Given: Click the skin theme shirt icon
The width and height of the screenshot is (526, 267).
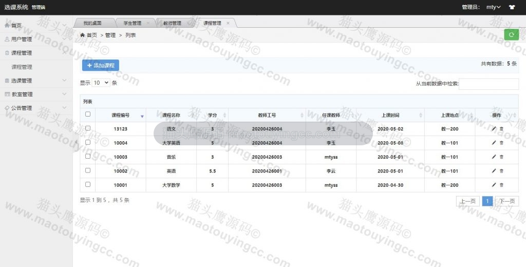Looking at the screenshot, I should click(x=512, y=7).
